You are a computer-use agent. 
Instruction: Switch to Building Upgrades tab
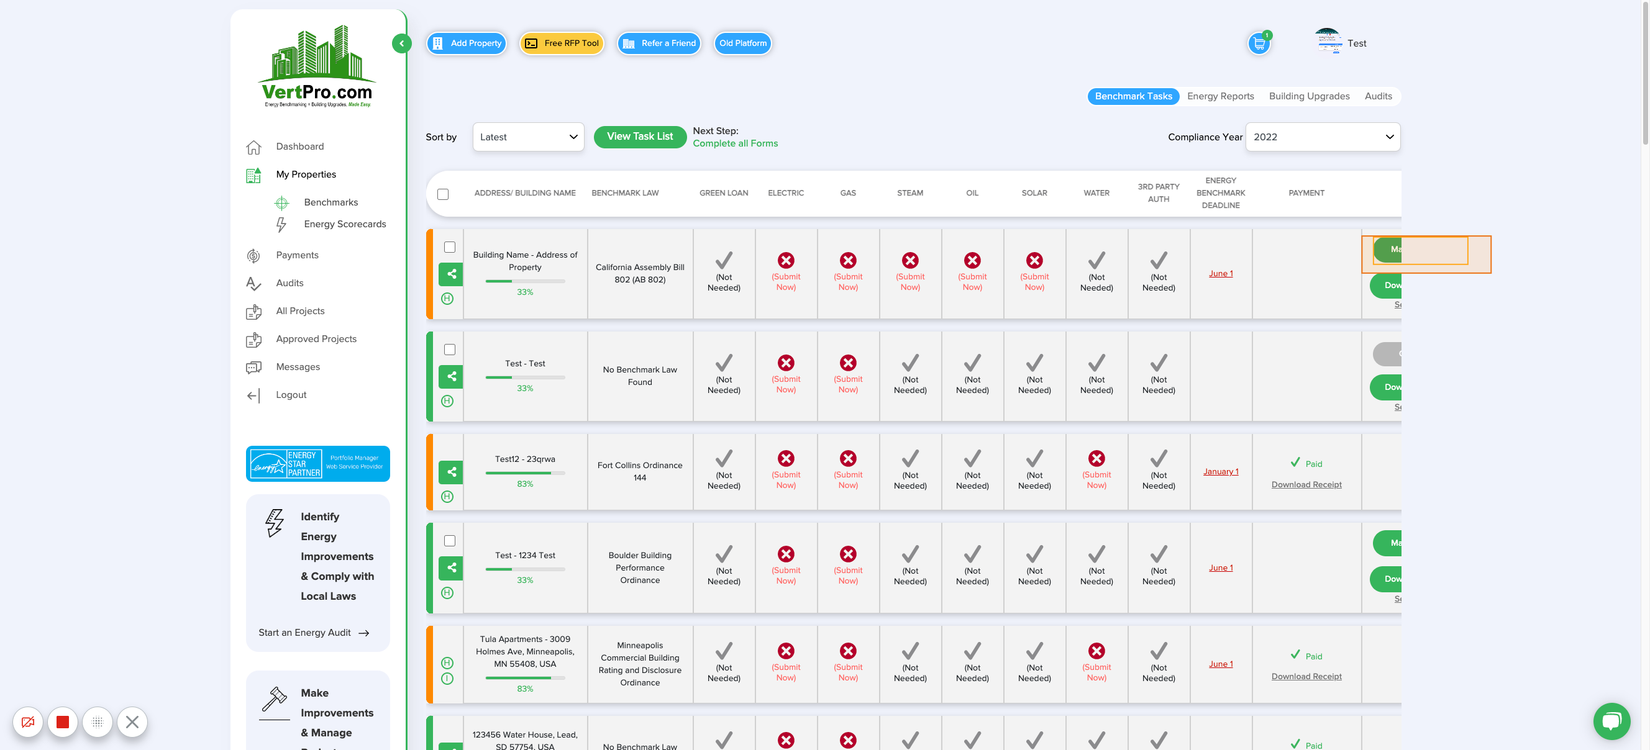pyautogui.click(x=1308, y=96)
